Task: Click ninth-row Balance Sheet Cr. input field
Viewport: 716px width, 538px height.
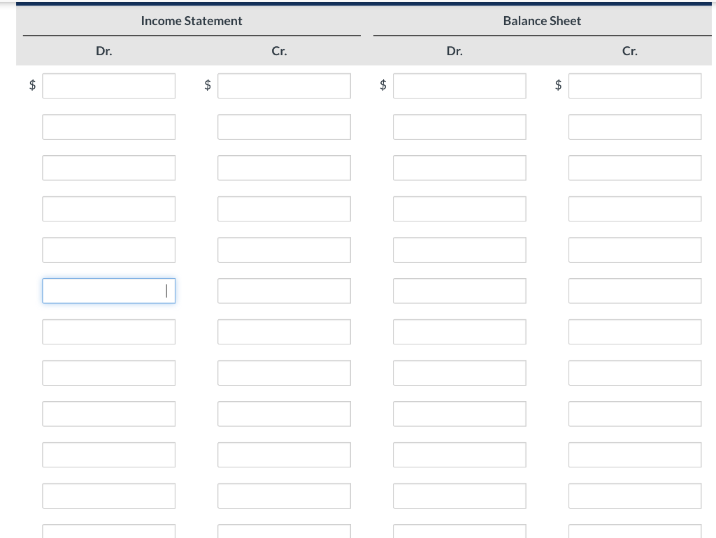Action: [635, 414]
